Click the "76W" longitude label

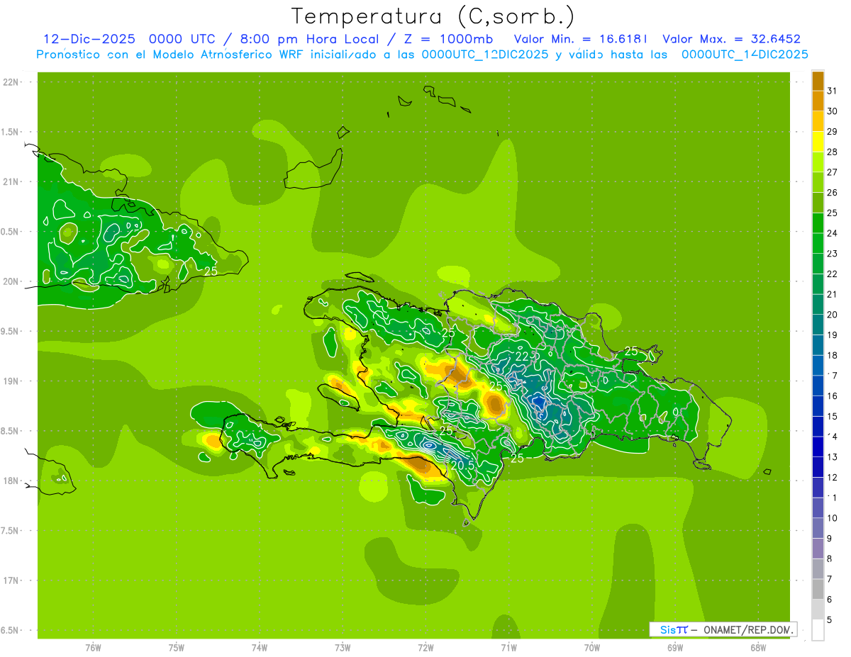[x=93, y=648]
